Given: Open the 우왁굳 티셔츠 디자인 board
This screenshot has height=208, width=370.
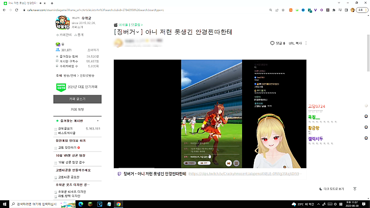Looking at the screenshot, I should point(72,192).
